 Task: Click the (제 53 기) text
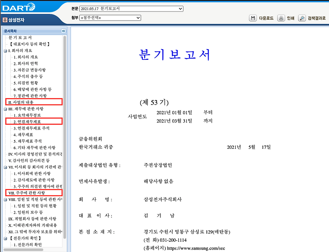point(154,102)
